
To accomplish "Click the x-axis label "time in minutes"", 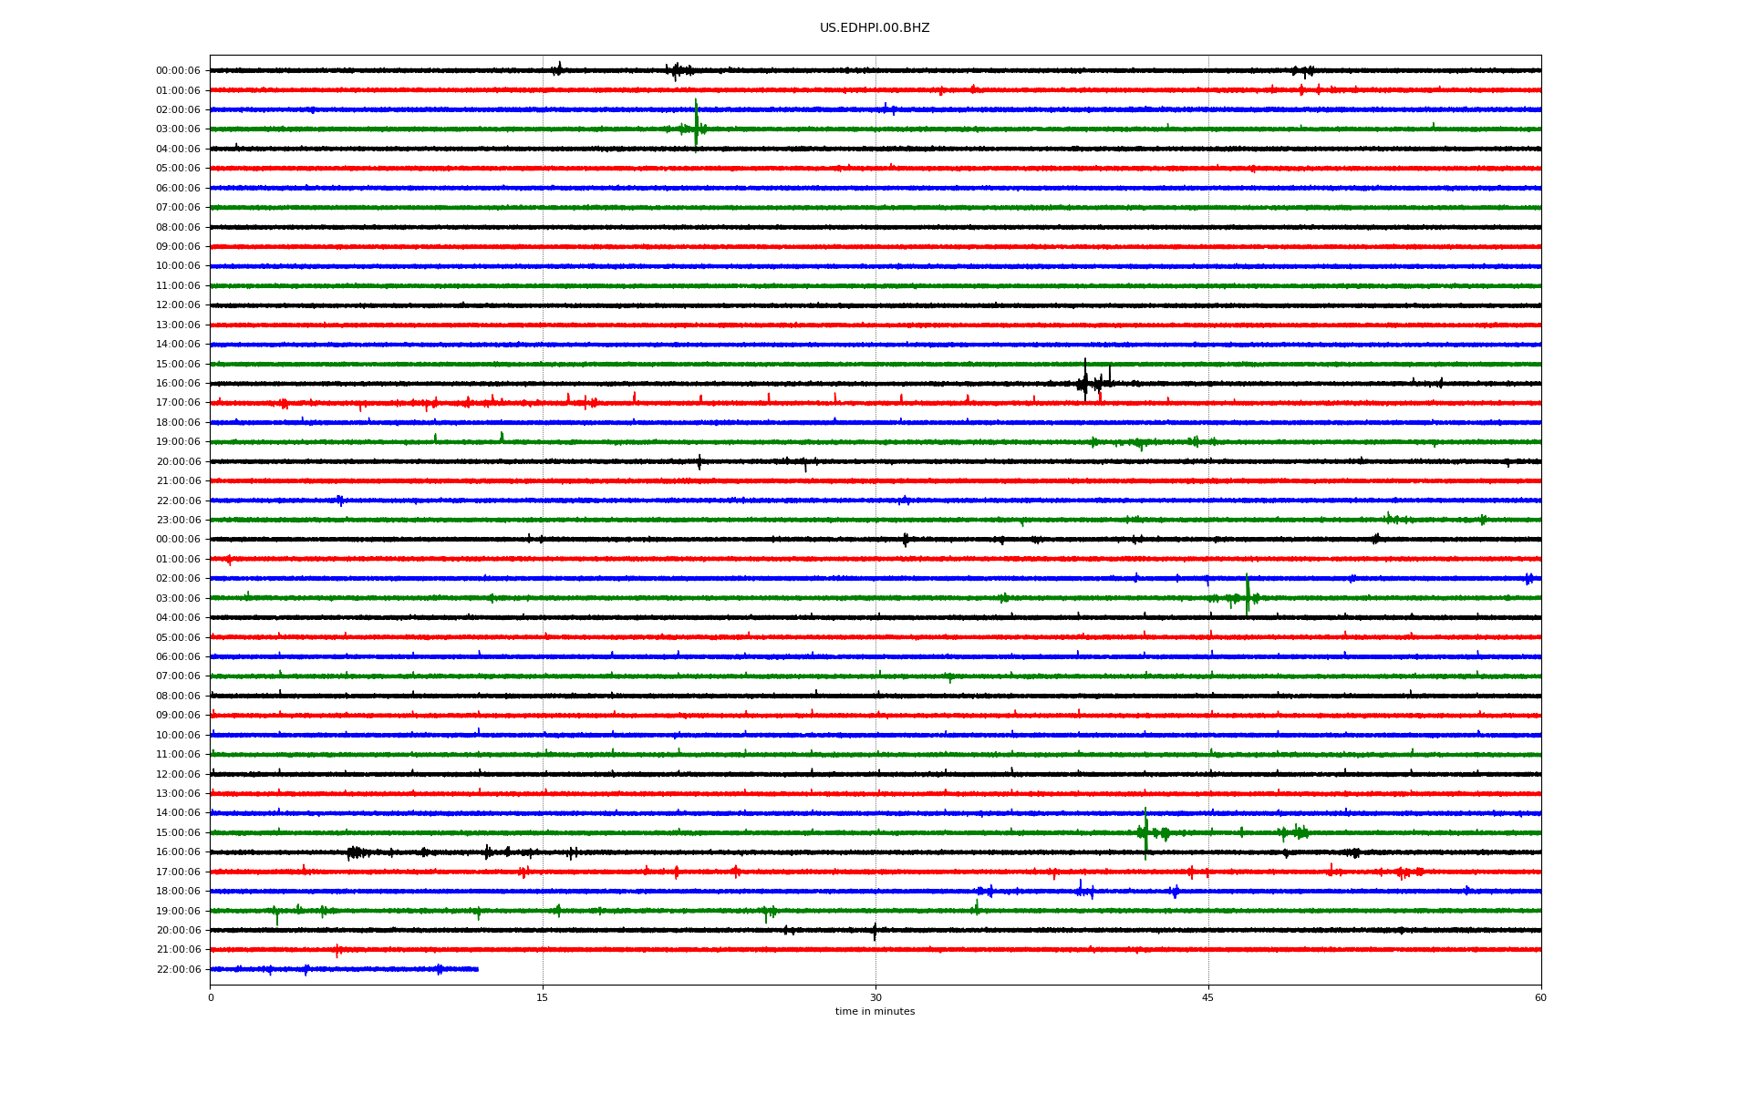I will click(x=875, y=1012).
